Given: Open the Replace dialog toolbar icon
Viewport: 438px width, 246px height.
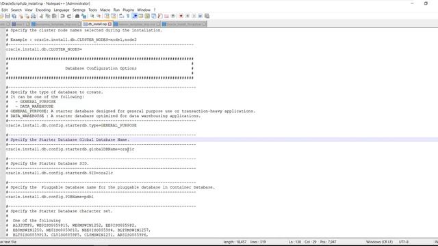Looking at the screenshot, I should click(83, 16).
